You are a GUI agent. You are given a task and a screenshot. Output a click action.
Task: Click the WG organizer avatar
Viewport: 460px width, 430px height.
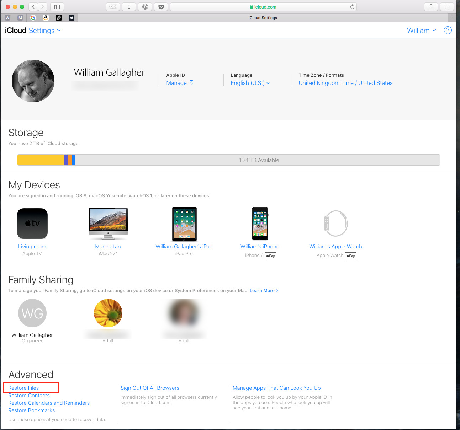(x=32, y=313)
